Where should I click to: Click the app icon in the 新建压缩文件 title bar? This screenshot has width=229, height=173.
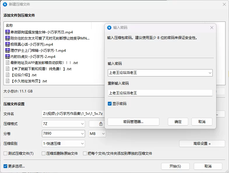click(x=5, y=4)
